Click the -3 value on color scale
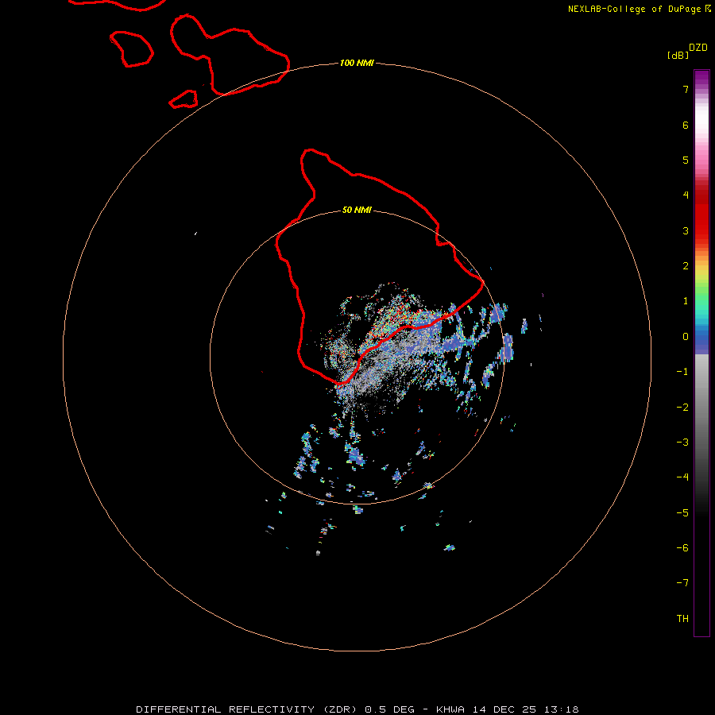 pyautogui.click(x=682, y=443)
